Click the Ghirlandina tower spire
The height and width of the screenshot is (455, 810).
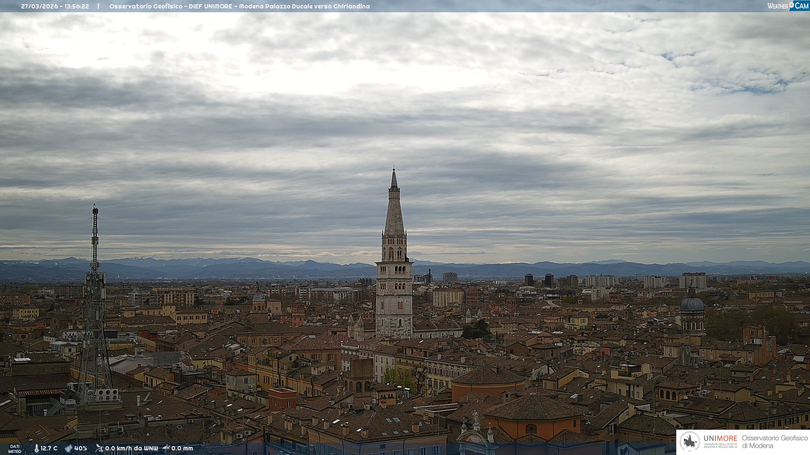coord(394,206)
